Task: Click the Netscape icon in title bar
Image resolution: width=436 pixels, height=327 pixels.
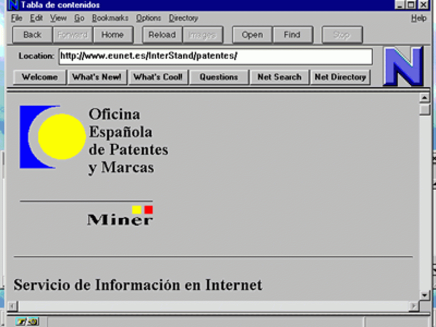Action: pyautogui.click(x=13, y=5)
